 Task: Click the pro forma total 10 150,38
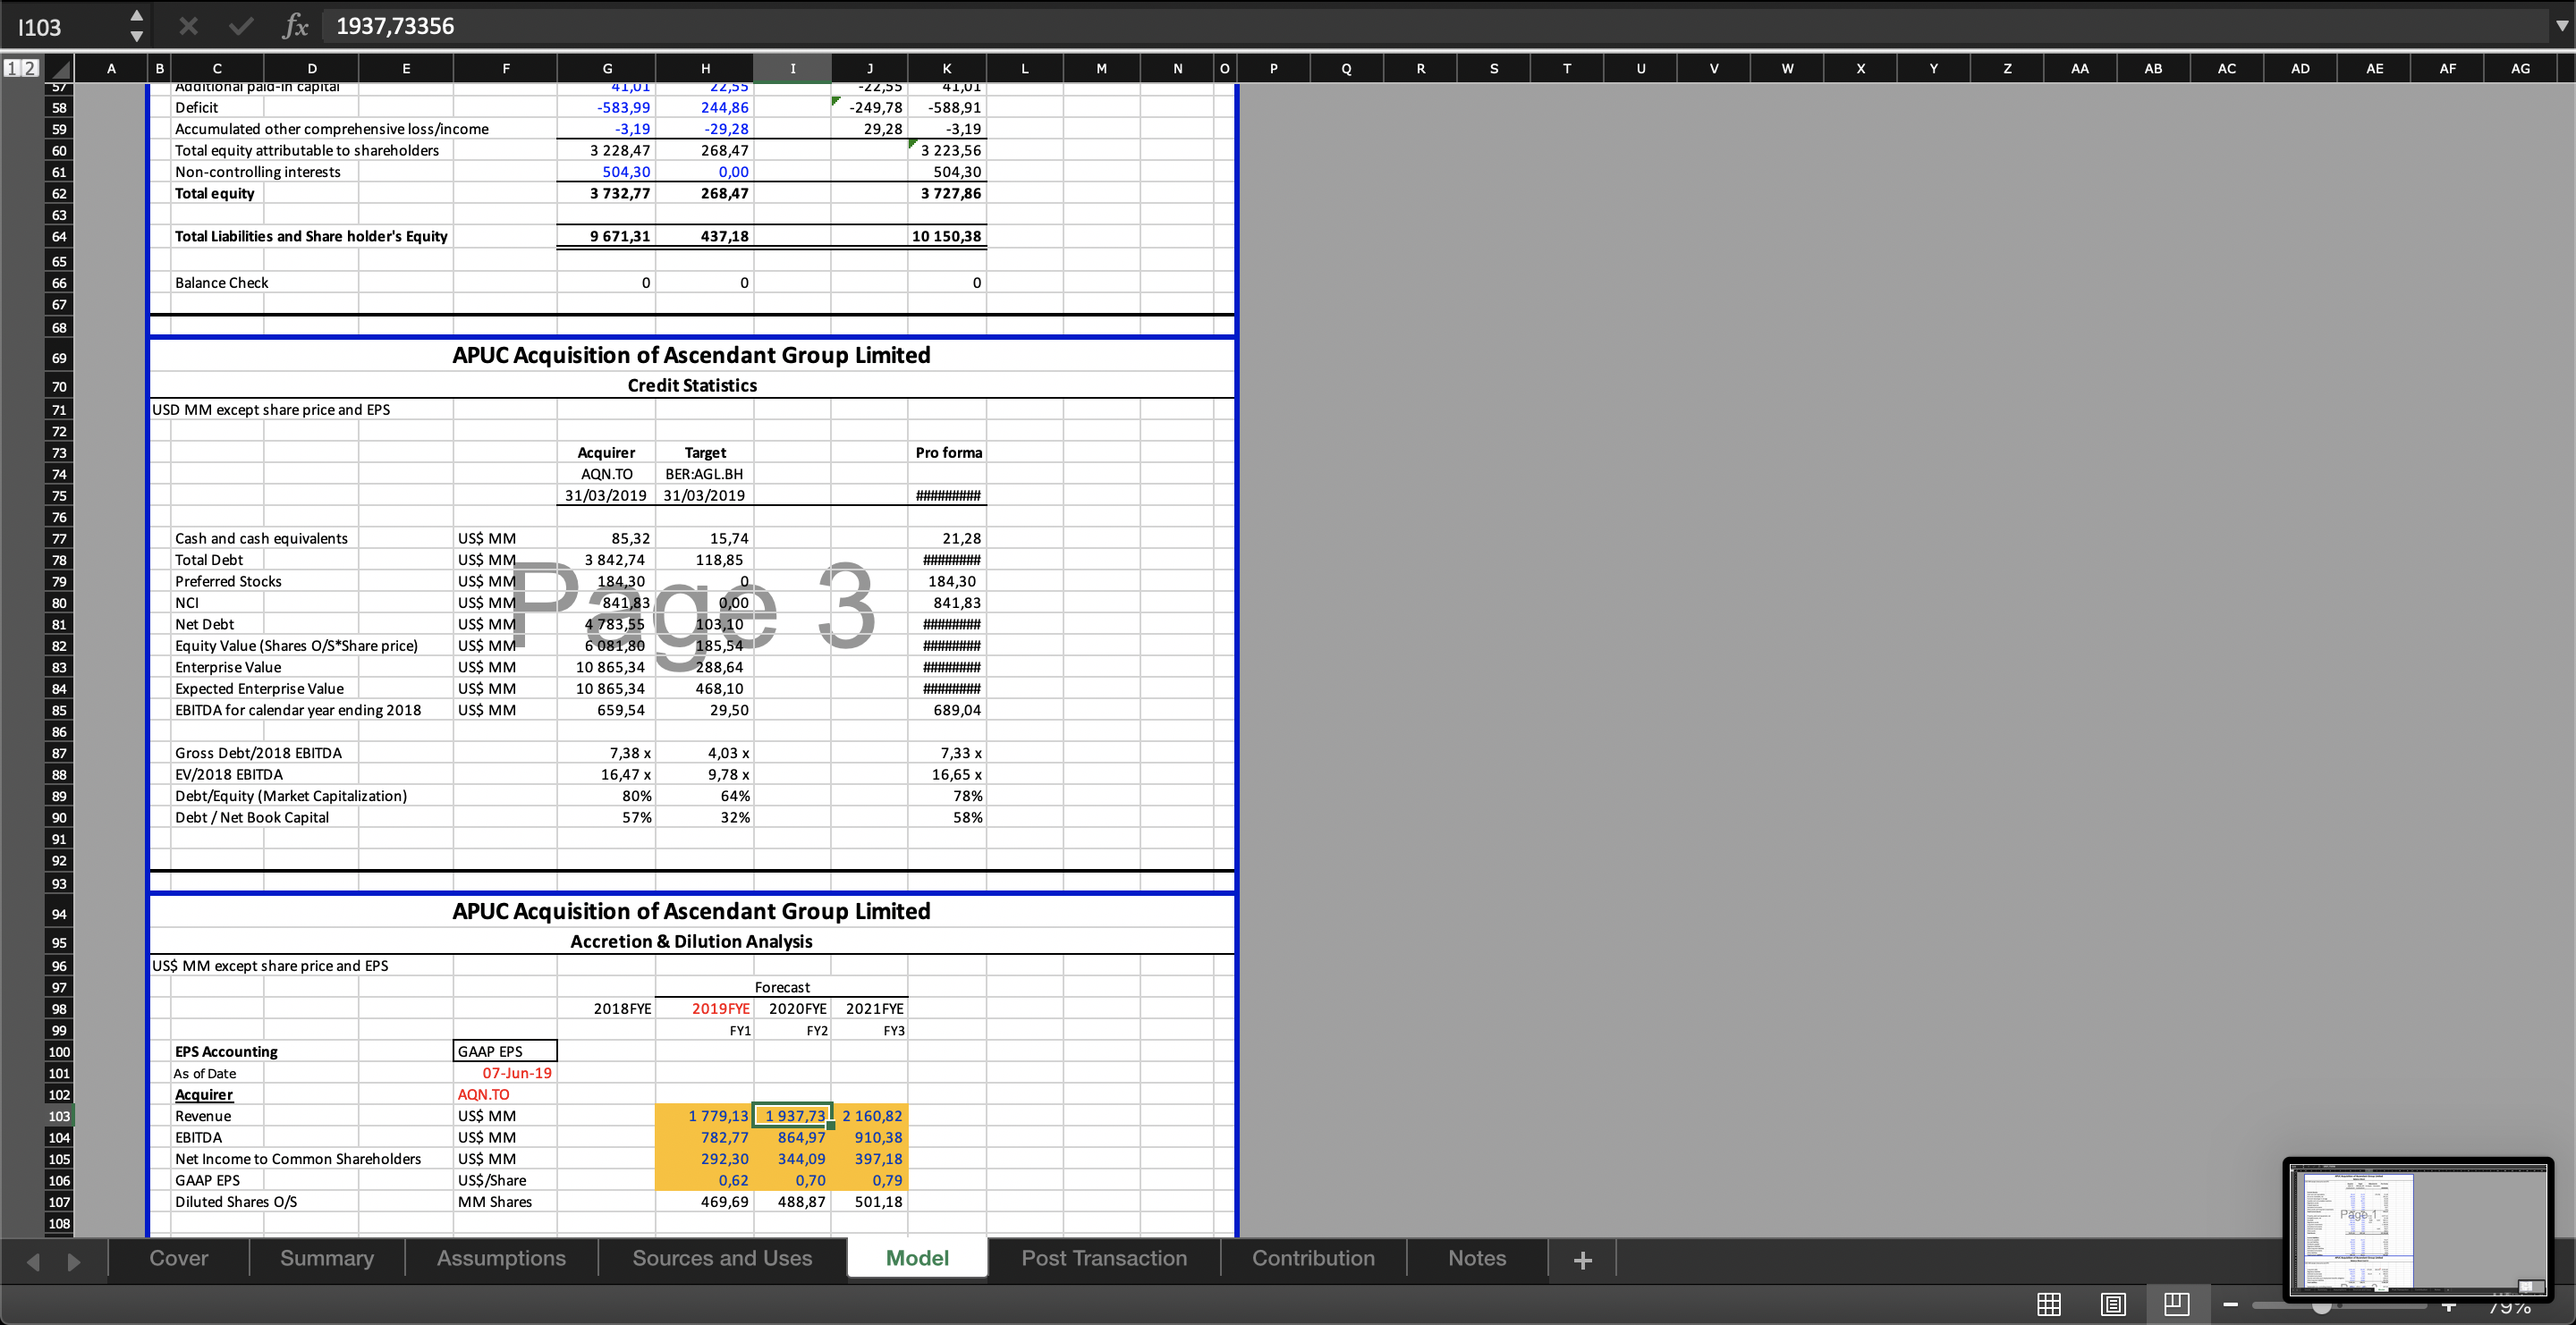tap(946, 236)
